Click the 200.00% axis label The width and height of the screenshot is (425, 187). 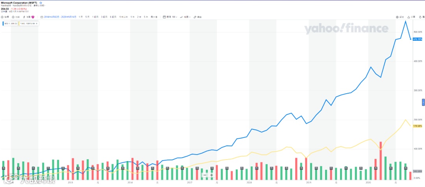tap(418, 120)
